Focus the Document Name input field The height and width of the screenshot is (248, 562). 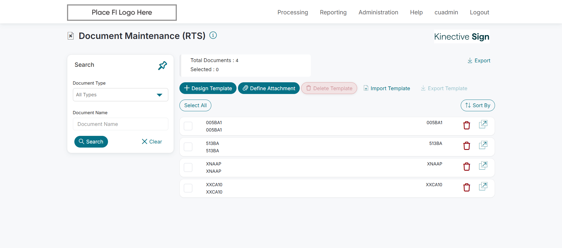(120, 124)
